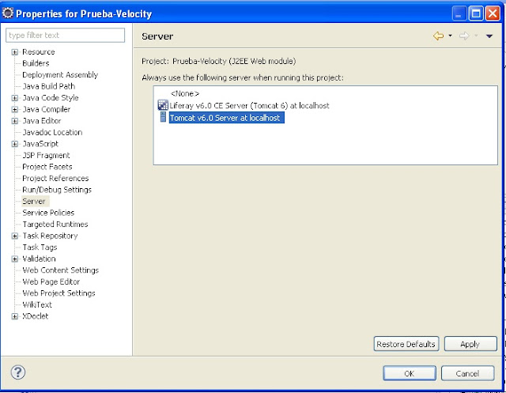
Task: Click the Apply button
Action: point(470,344)
